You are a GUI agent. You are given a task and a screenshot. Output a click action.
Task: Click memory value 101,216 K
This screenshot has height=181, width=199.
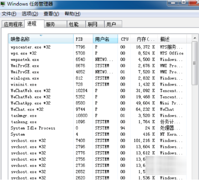point(144,141)
